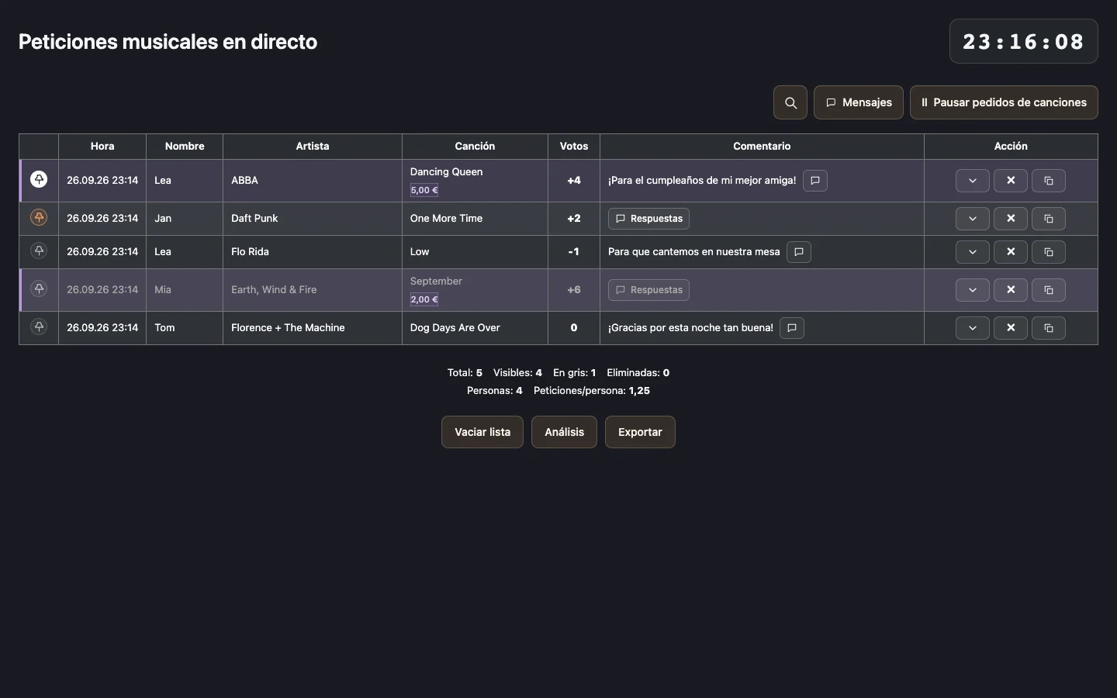1117x698 pixels.
Task: Click the Peticiones/persona: 1,25 statistic
Action: point(592,391)
